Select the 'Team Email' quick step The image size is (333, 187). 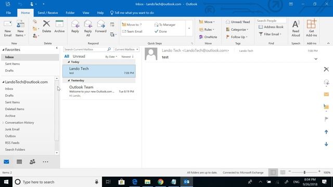click(x=132, y=31)
